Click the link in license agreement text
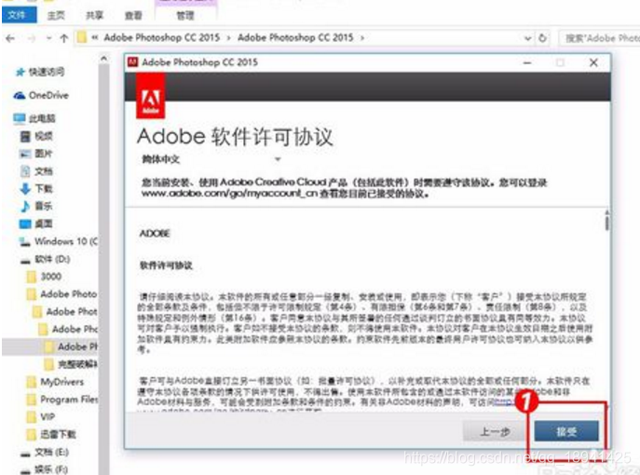This screenshot has height=475, width=640. pos(504,402)
